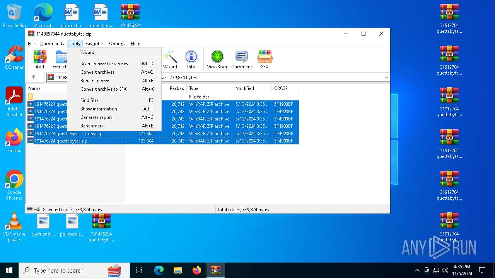Click the network icon in system tray
Screen dimensions: 495x278
point(436,270)
